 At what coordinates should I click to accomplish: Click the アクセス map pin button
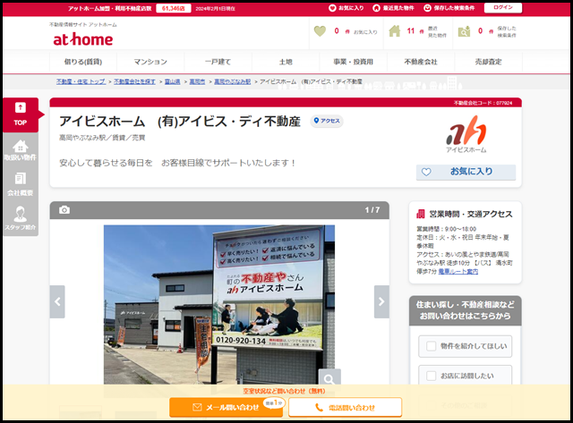327,121
